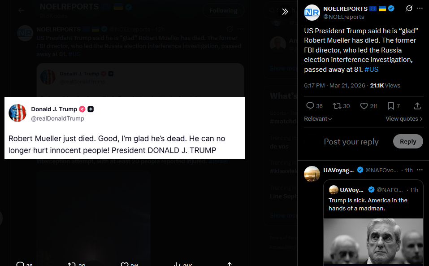Collapse the side panel with double-chevron icon
Viewport: 429px width, 266px height.
coord(285,12)
